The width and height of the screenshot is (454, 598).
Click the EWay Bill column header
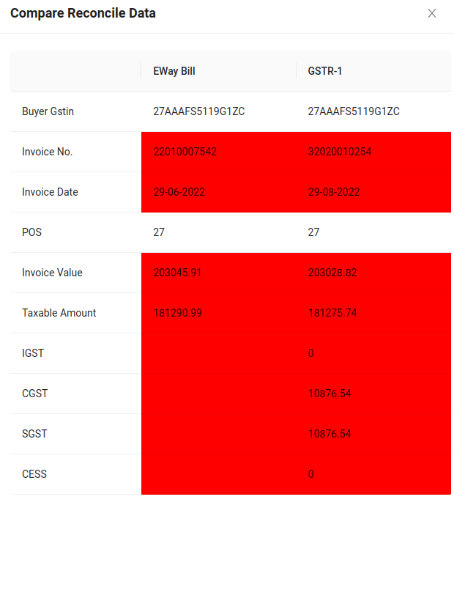click(174, 71)
